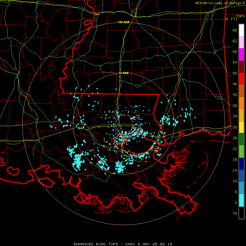Click the legend value "18"
246x246 pixels.
coord(235,160)
